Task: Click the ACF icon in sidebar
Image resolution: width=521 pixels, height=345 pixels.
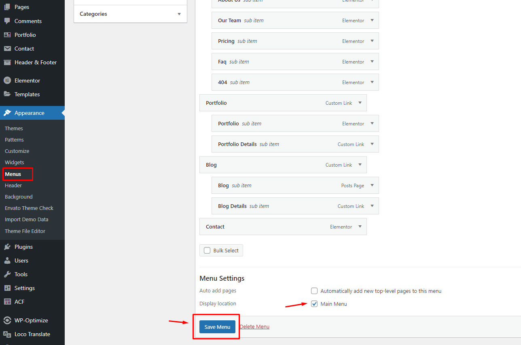Action: click(x=7, y=302)
